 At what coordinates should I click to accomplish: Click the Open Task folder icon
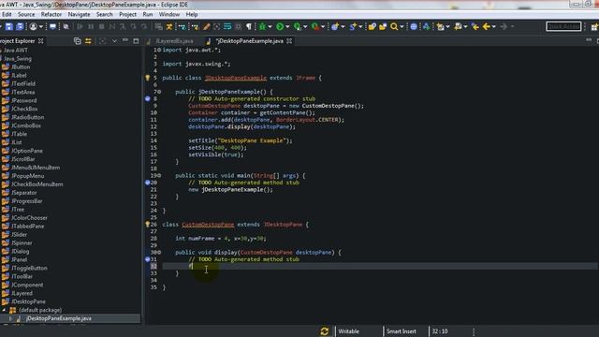383,26
